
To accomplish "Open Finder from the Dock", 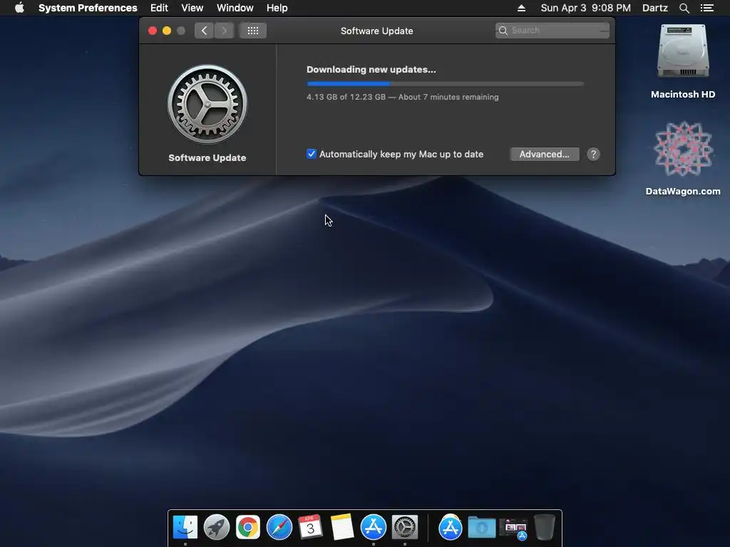I will (185, 527).
